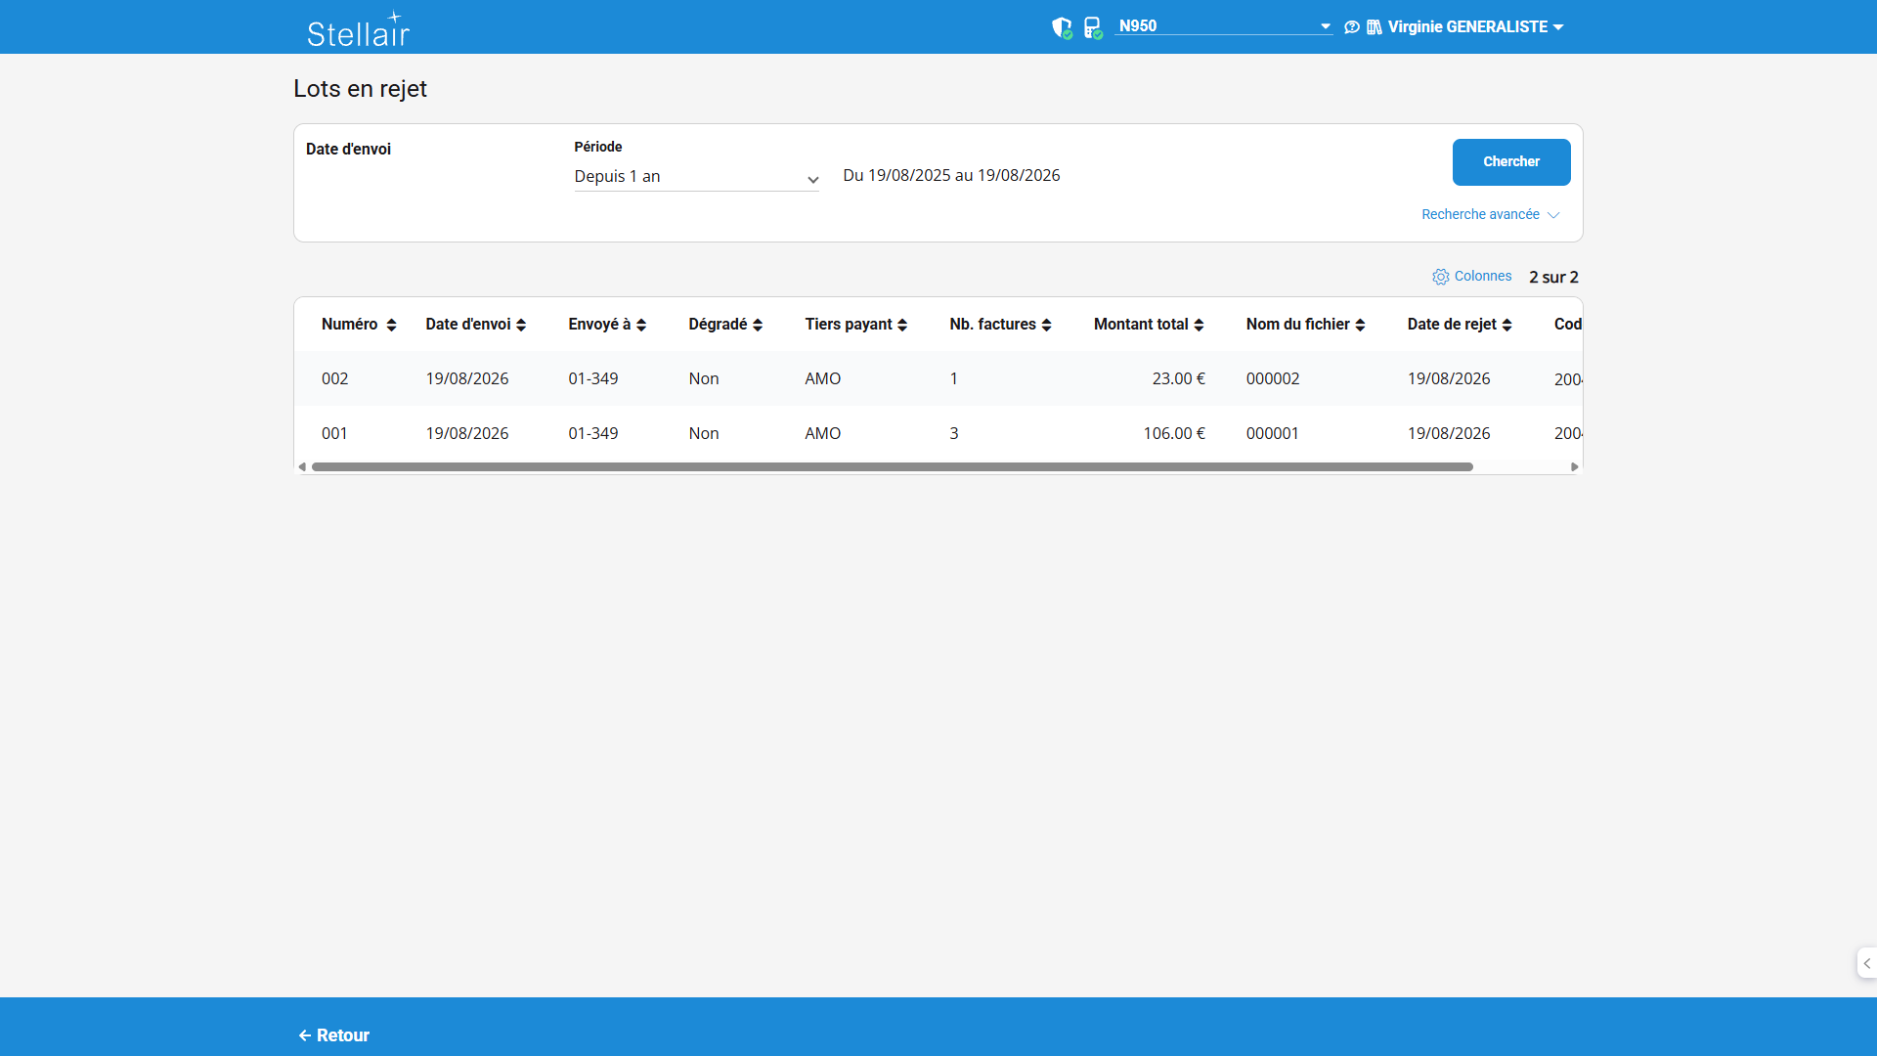This screenshot has width=1877, height=1056.
Task: Click the Chercher button
Action: [1511, 162]
